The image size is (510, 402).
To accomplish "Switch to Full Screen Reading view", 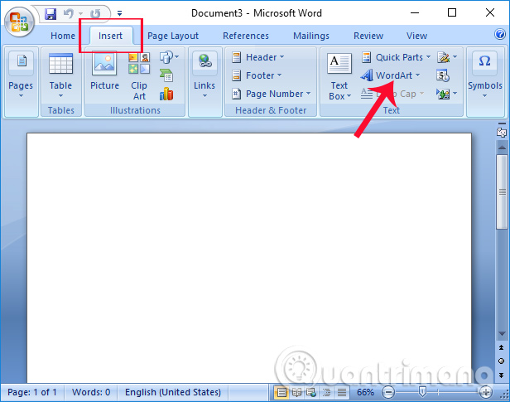I will pos(296,393).
